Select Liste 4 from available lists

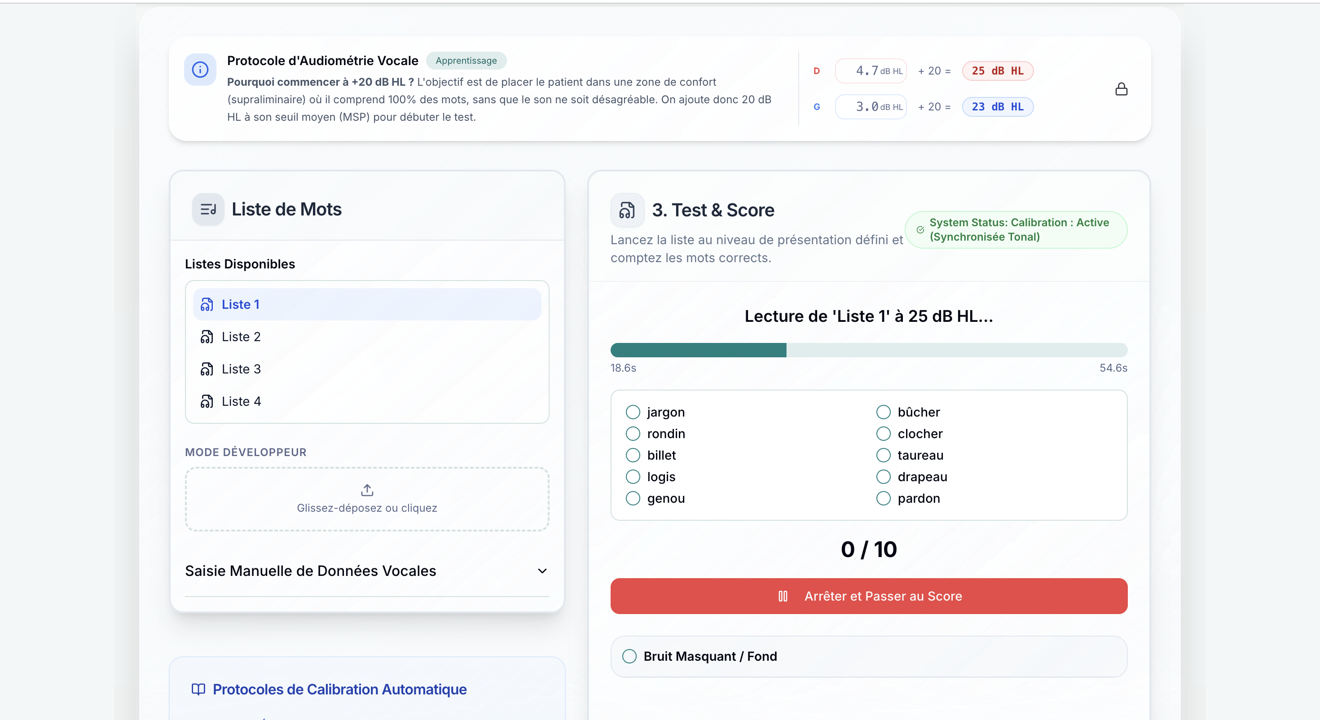tap(241, 401)
